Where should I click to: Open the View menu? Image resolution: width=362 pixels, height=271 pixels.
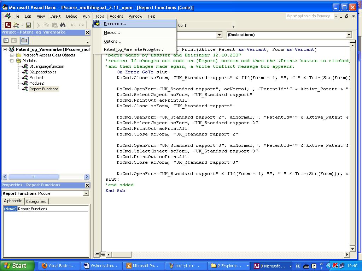(41, 16)
